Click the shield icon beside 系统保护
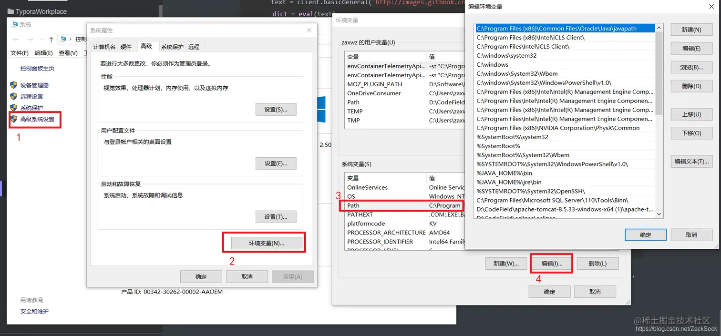The image size is (721, 336). click(x=14, y=108)
